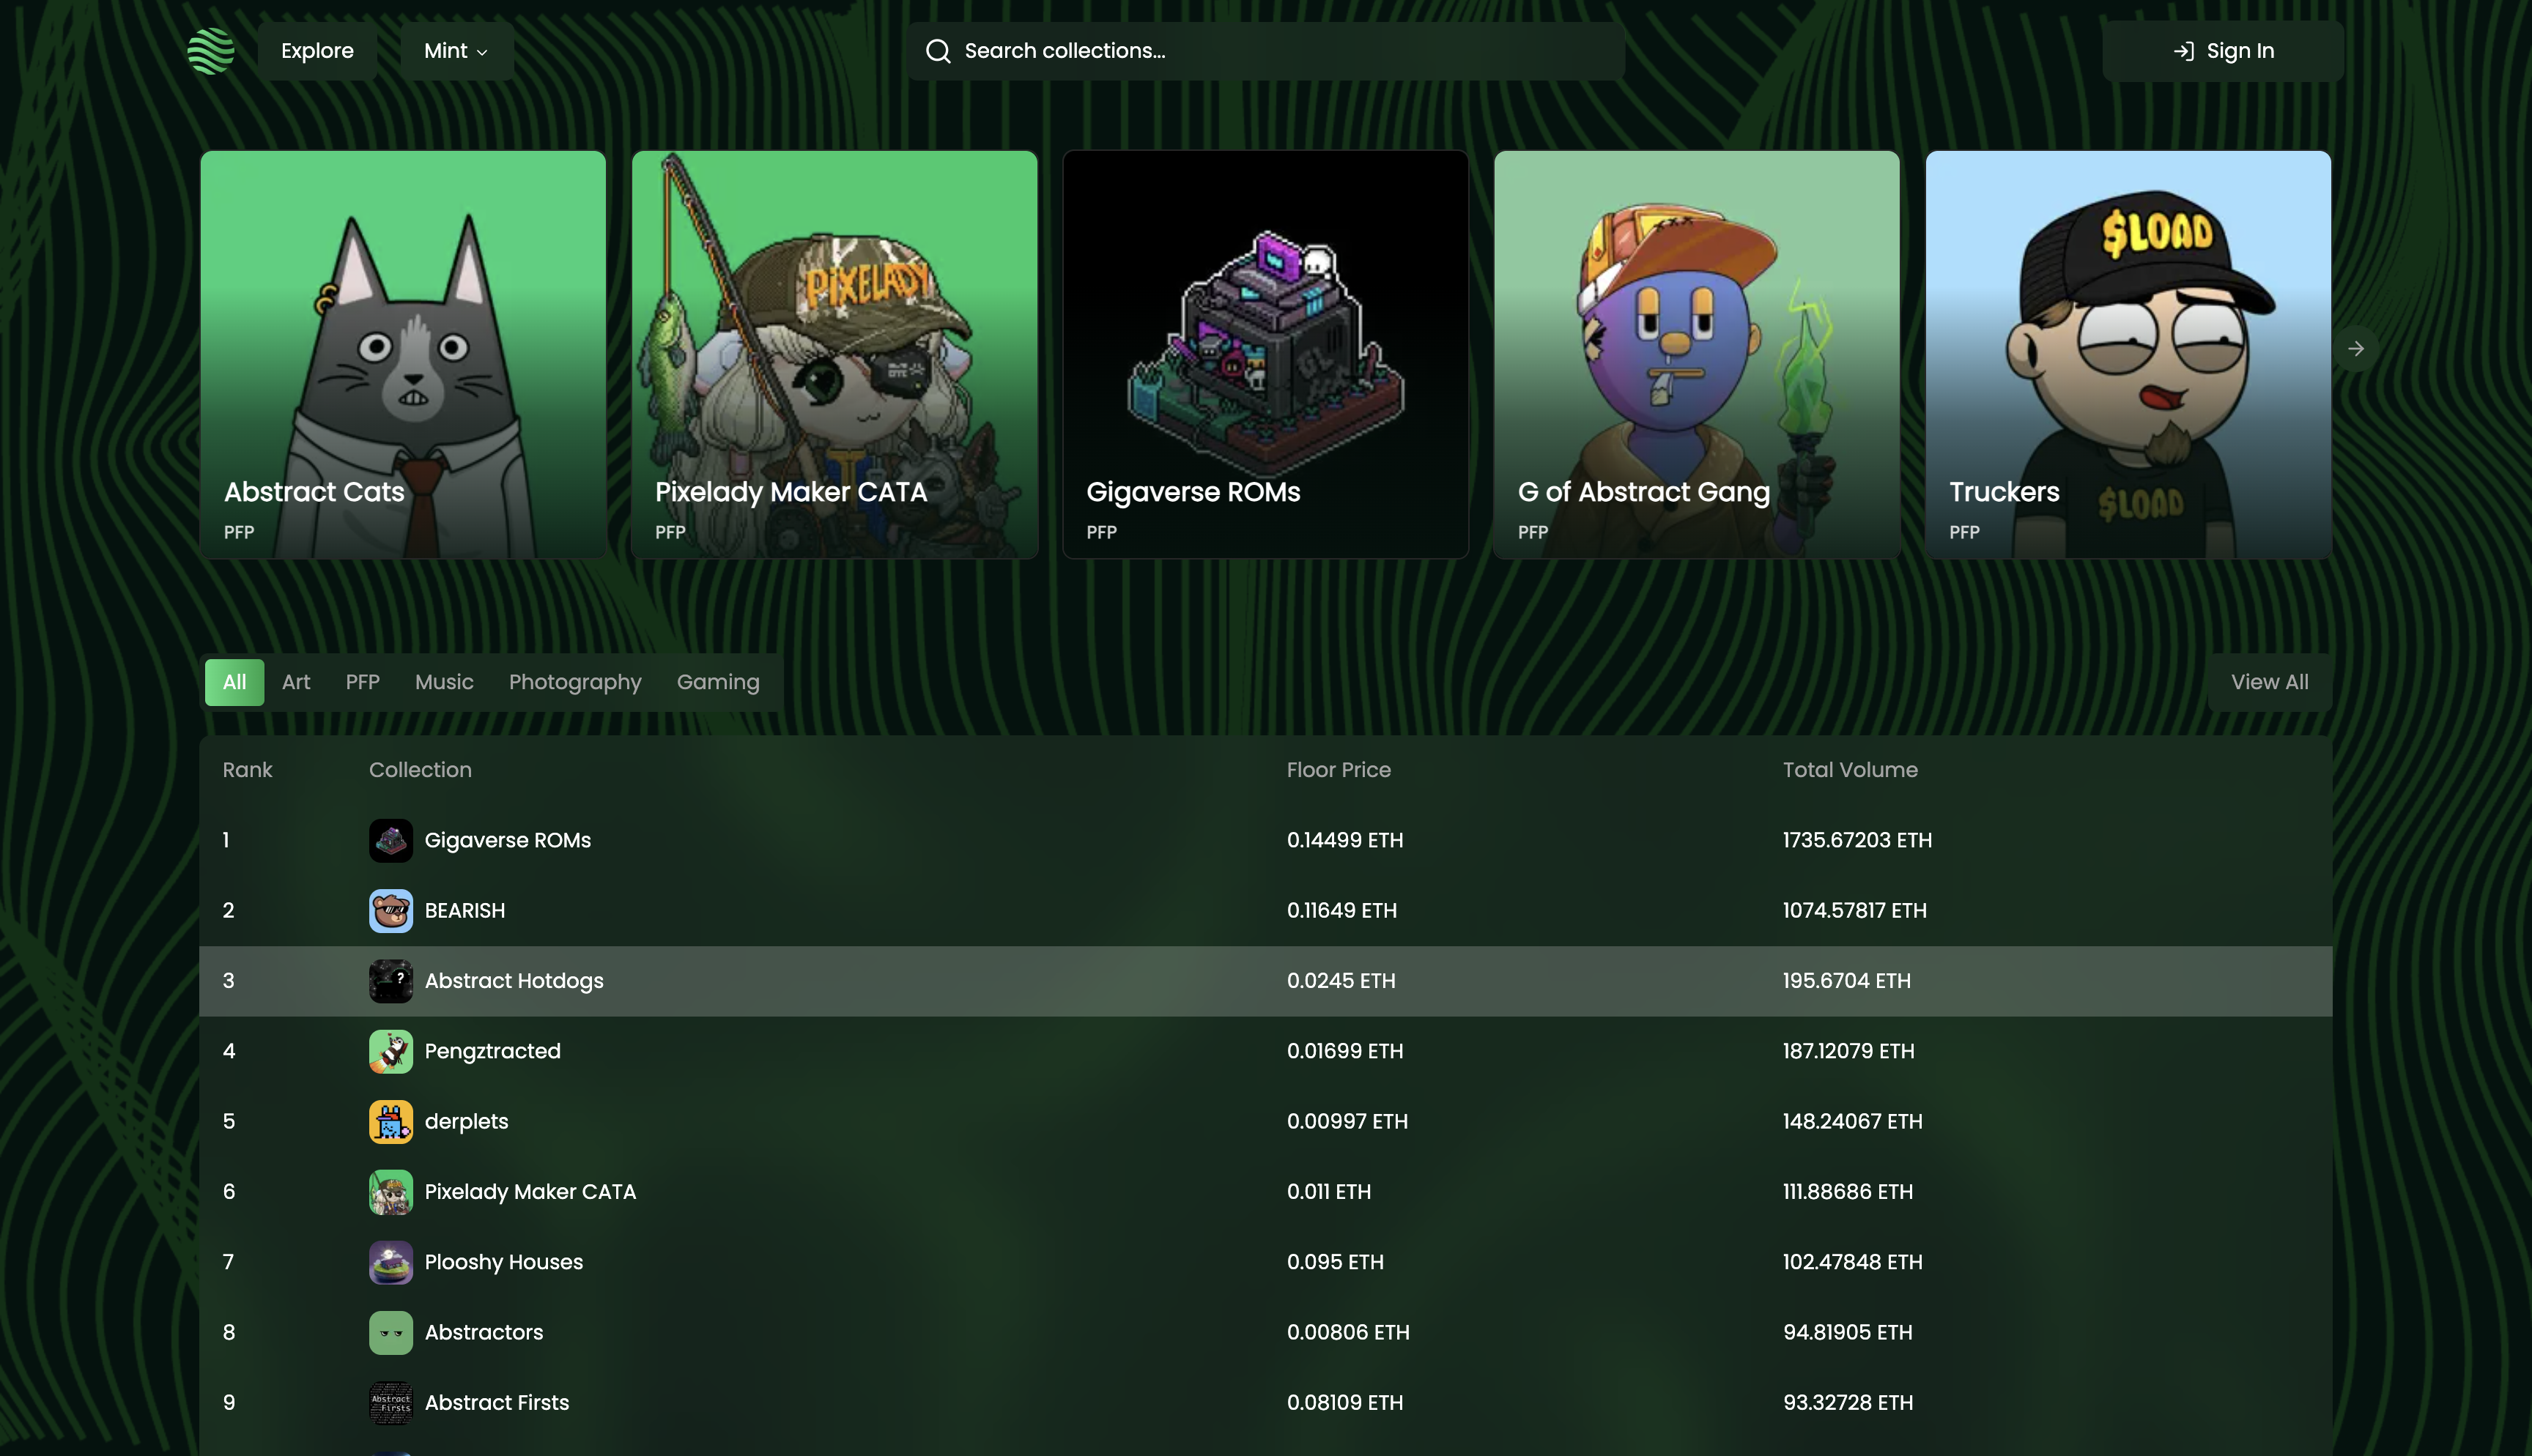Click the carousel next arrow
The width and height of the screenshot is (2532, 1456).
point(2355,349)
